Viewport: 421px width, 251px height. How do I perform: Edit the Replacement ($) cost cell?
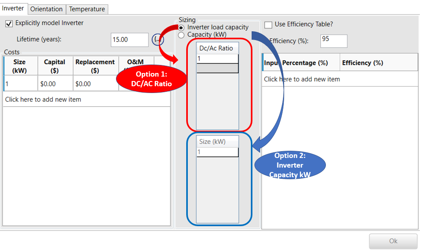coord(94,84)
